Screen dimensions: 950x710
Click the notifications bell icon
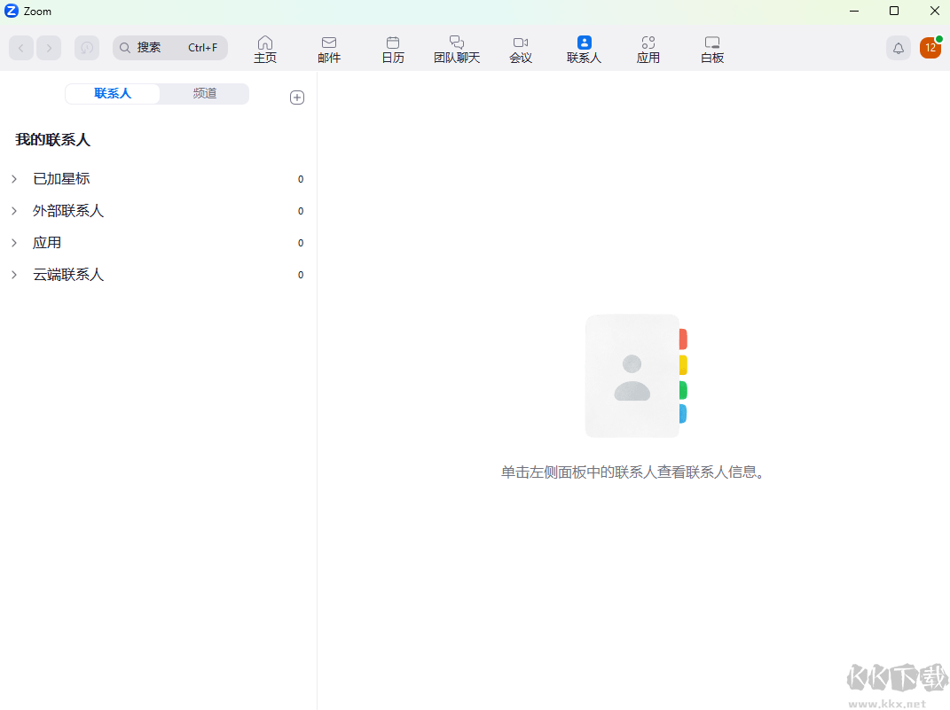[x=899, y=48]
